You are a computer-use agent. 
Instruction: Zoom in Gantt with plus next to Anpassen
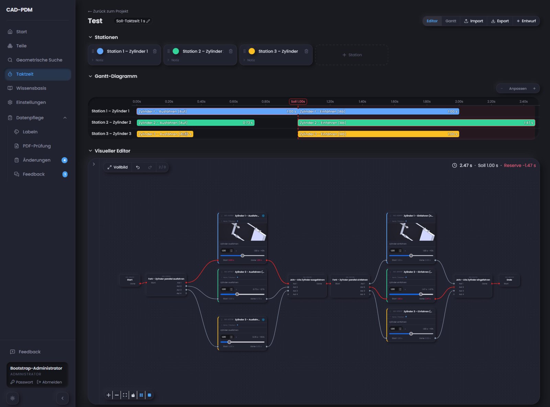coord(534,88)
